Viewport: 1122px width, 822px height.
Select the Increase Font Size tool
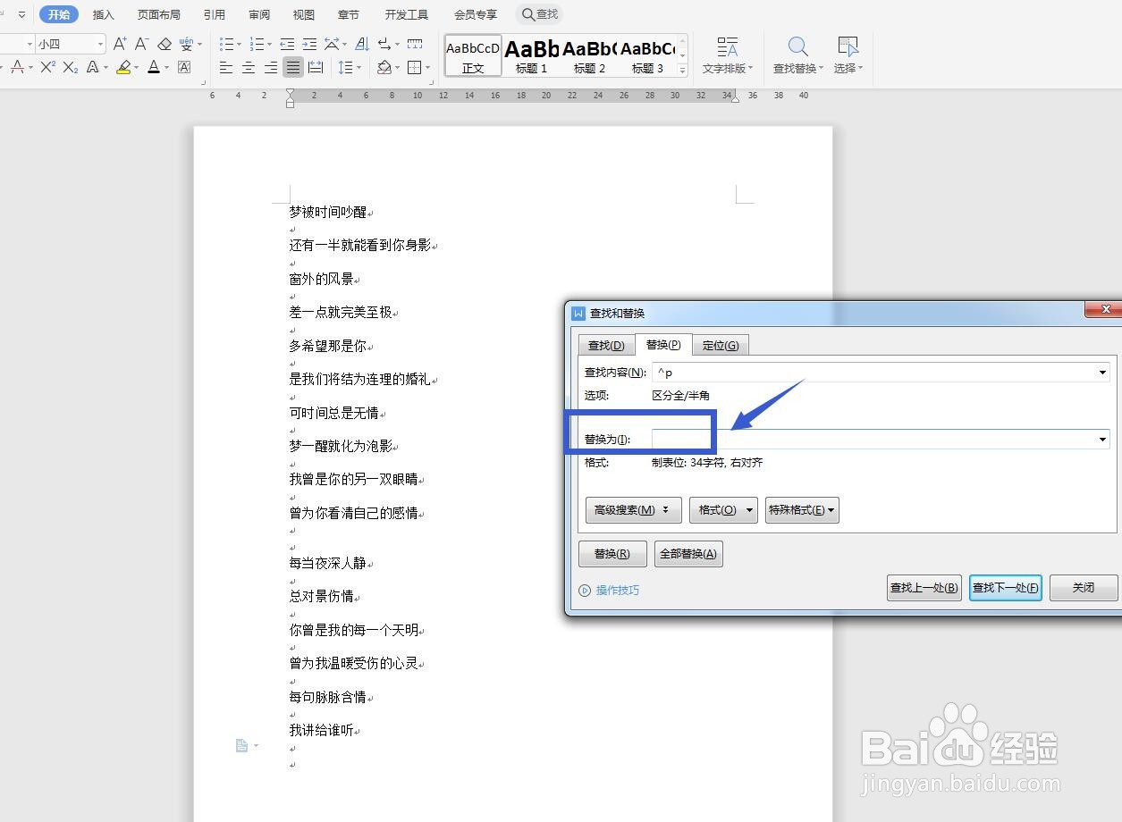[x=120, y=43]
